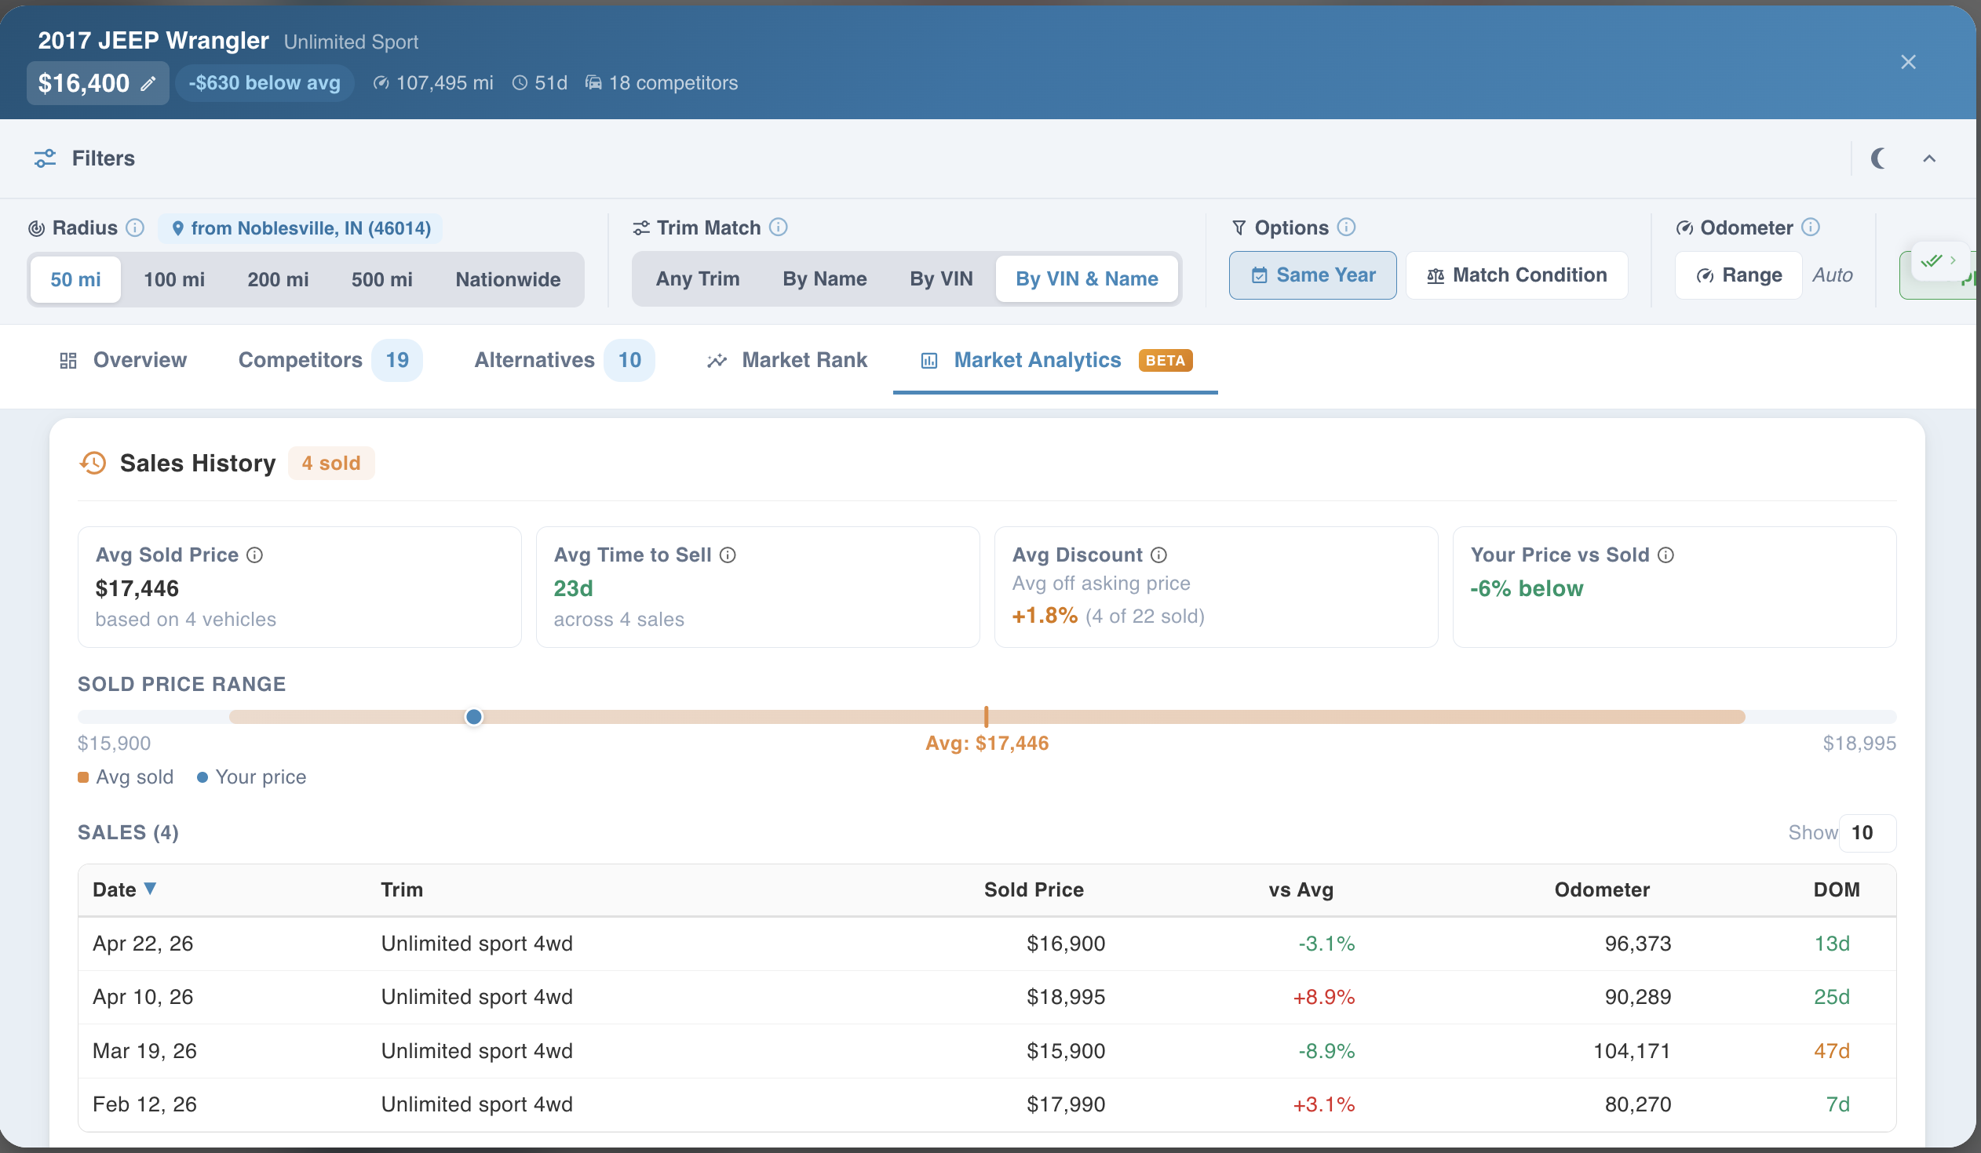
Task: Open Options info tooltip icon
Action: coord(1346,227)
